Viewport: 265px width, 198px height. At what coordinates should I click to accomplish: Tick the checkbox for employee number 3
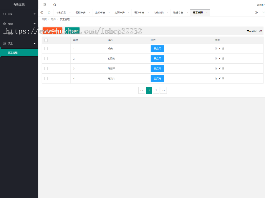tap(46, 68)
